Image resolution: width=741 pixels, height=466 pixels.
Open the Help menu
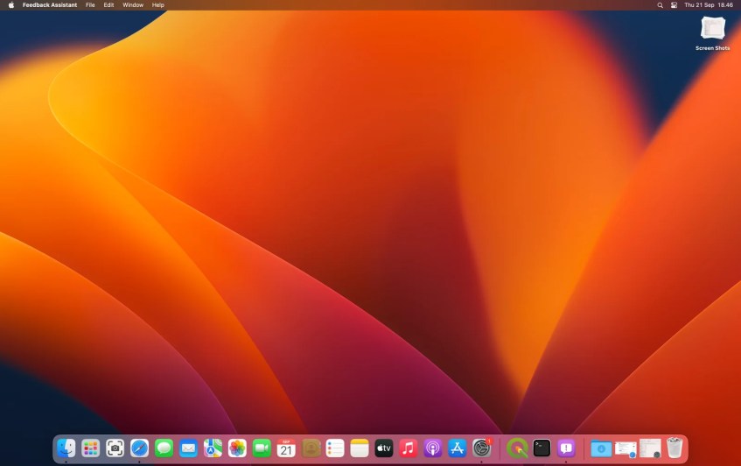(x=157, y=4)
